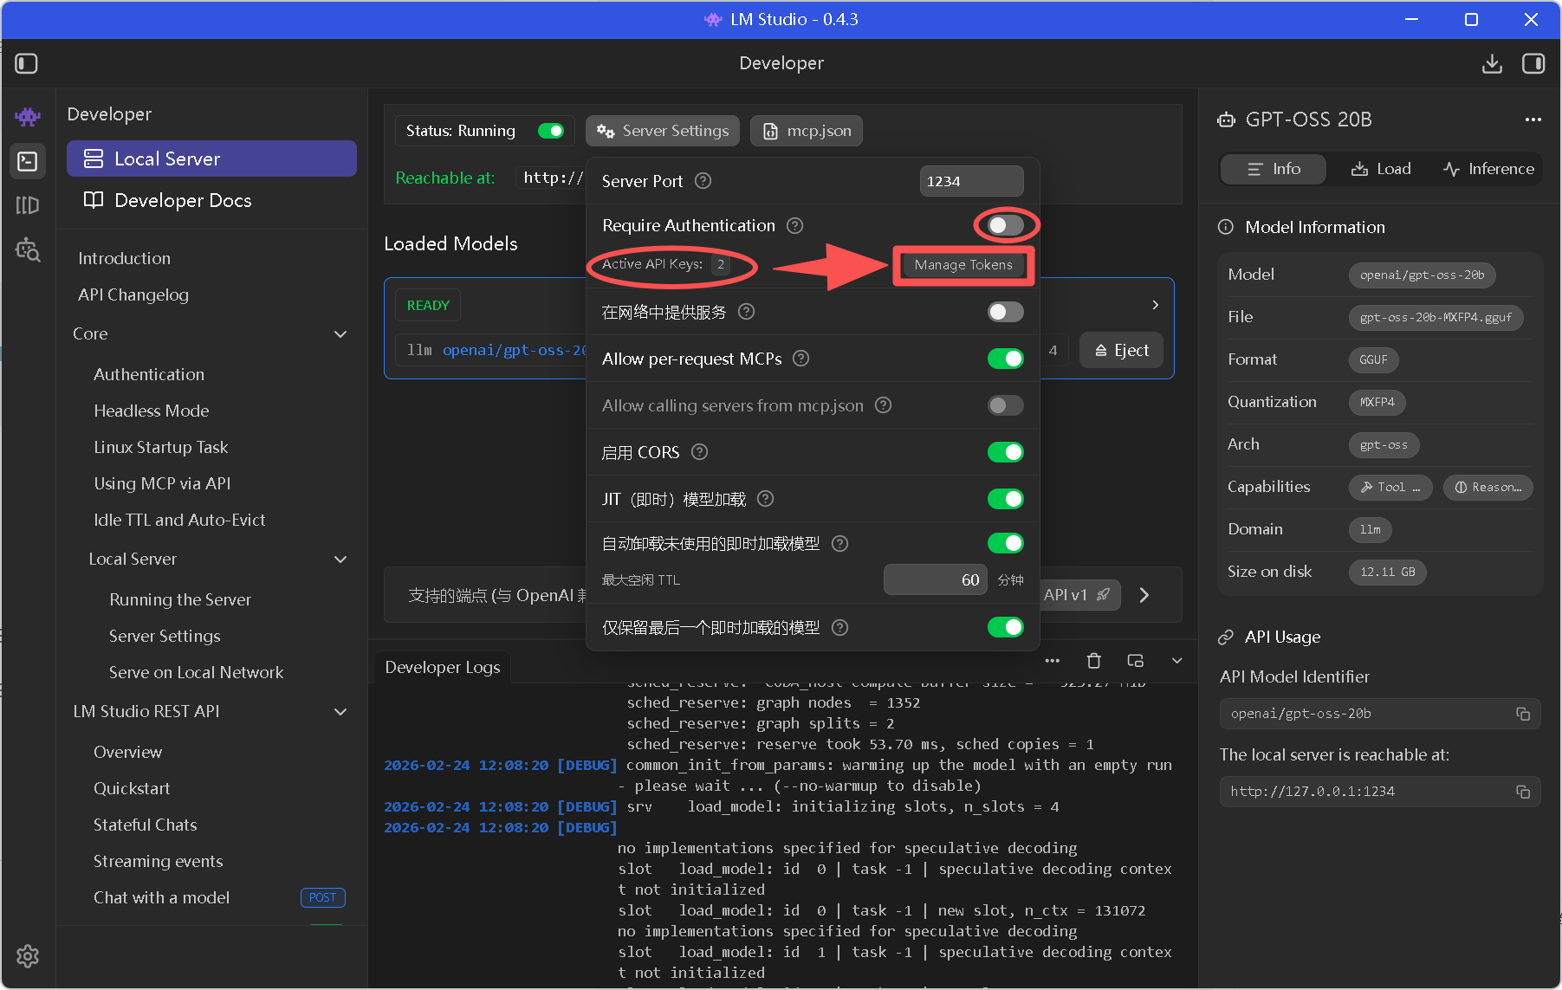
Task: Click help icon beside 自动卸载未使用的即时加载模型
Action: (839, 543)
